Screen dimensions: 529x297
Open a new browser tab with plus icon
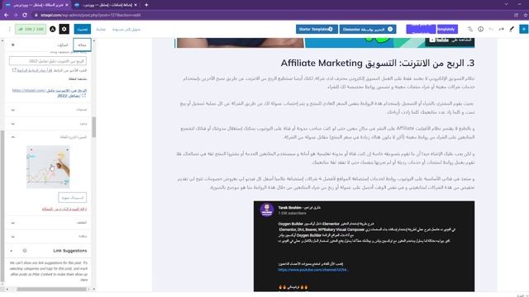(x=146, y=5)
